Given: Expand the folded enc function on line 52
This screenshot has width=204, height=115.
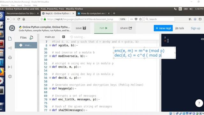Looking at the screenshot, I should [x=50, y=67].
